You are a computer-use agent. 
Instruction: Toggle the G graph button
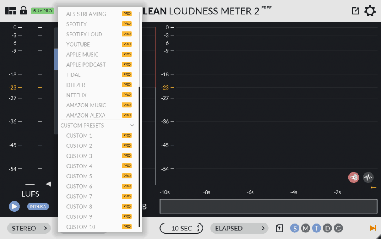338,229
